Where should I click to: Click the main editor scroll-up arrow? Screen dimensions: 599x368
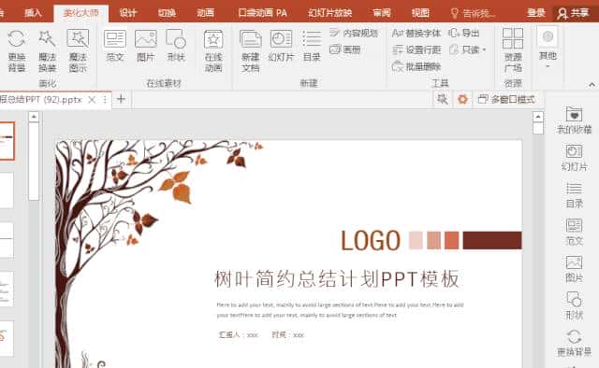(x=538, y=117)
